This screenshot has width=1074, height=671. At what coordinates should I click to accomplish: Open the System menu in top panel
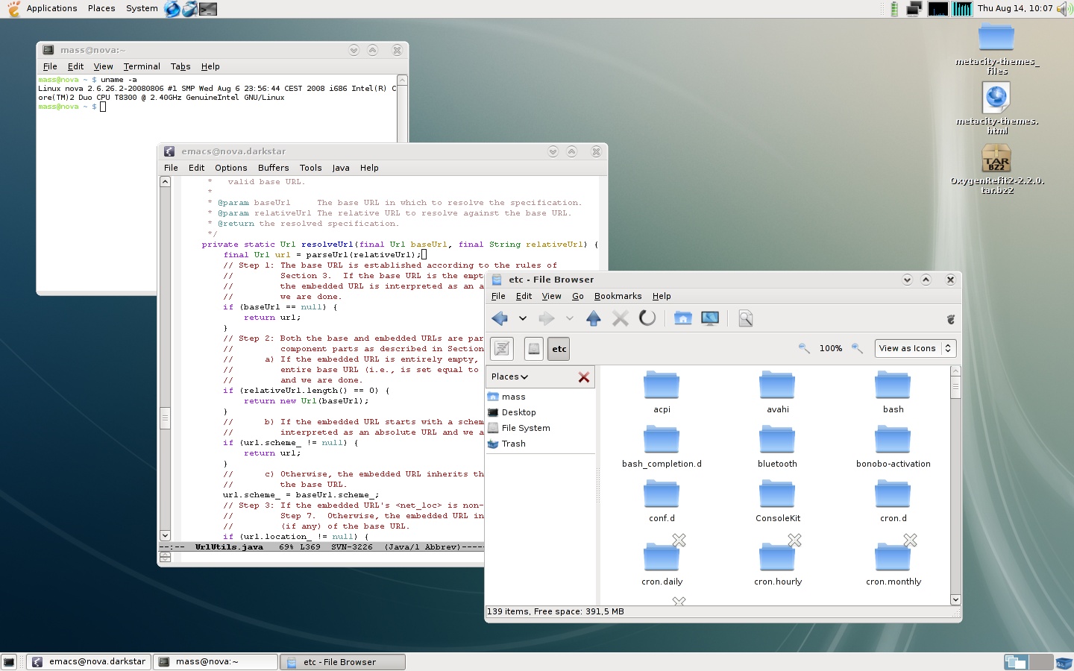click(x=142, y=8)
